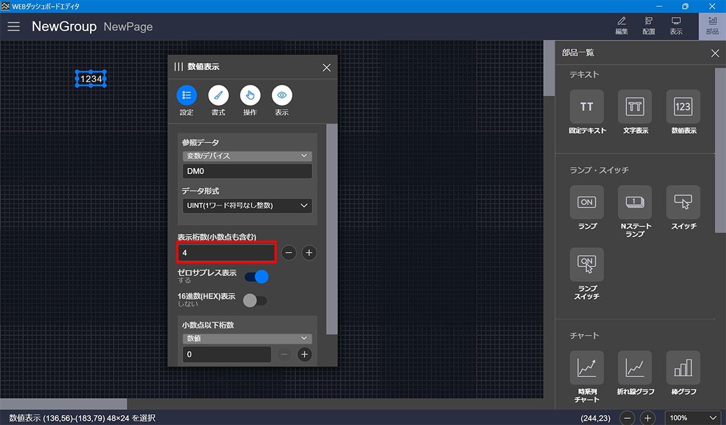726x425 pixels.
Task: Enable the 16進数(HEX)表示 switch
Action: [255, 300]
